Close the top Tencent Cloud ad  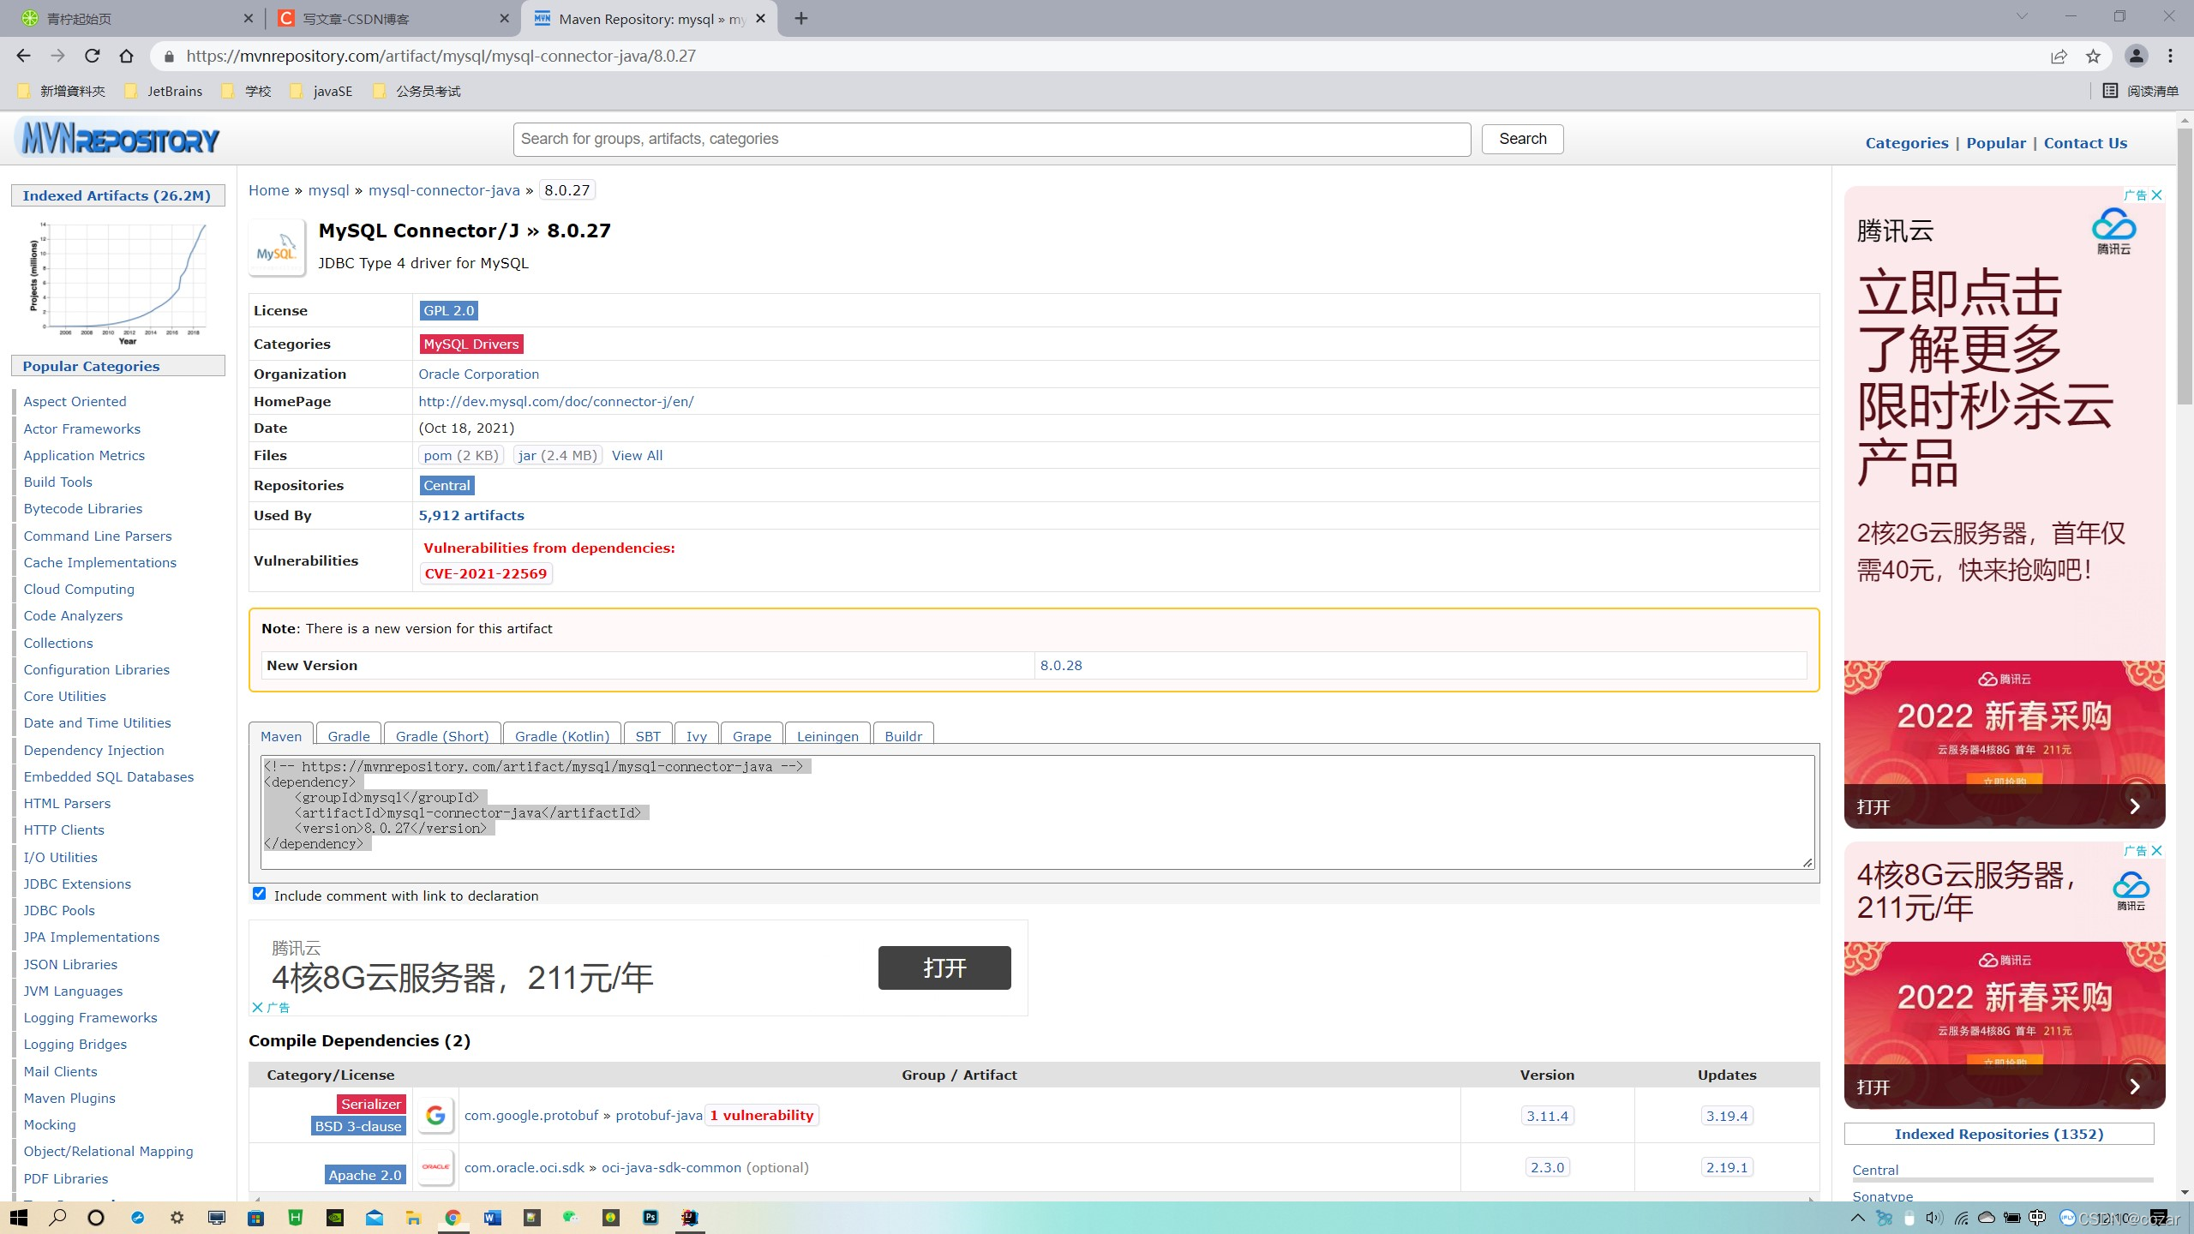2157,195
